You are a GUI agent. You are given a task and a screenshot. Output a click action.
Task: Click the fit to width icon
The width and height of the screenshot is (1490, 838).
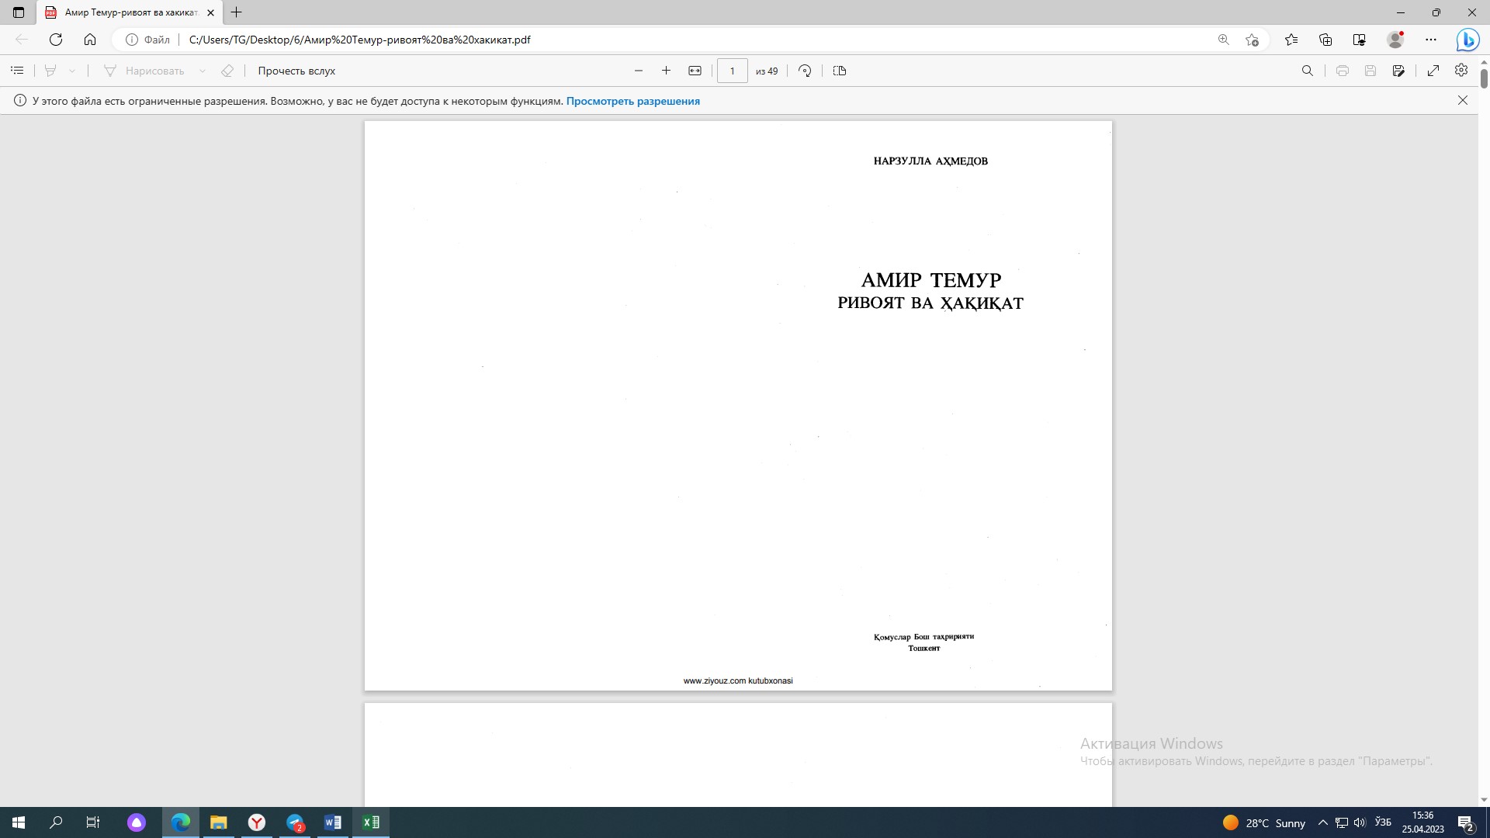(695, 71)
